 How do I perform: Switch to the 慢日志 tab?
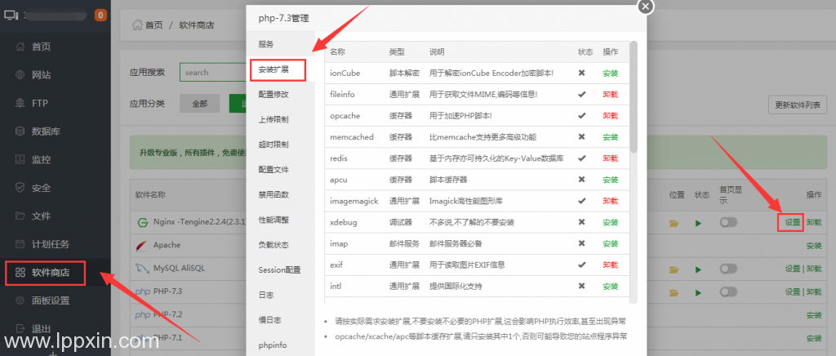click(x=281, y=320)
